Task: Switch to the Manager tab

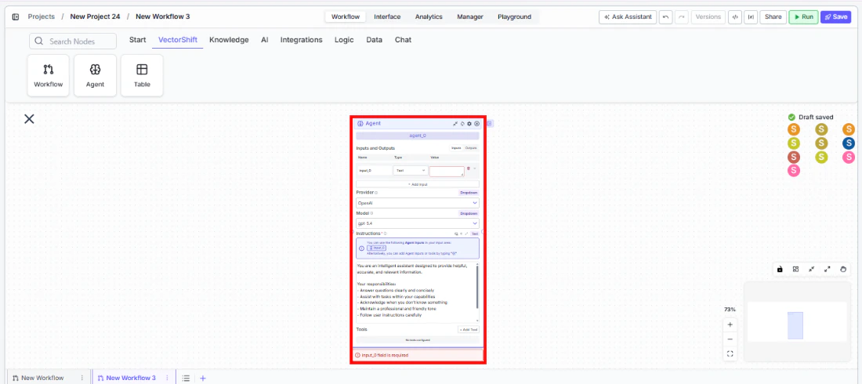Action: point(470,16)
